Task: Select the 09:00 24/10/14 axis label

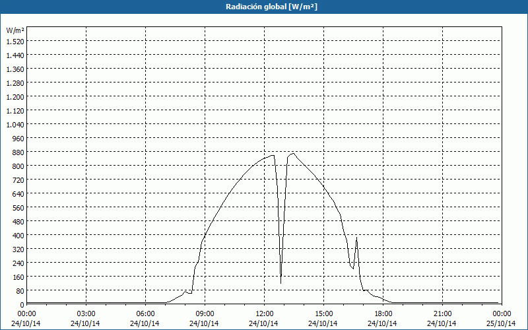Action: (x=205, y=319)
